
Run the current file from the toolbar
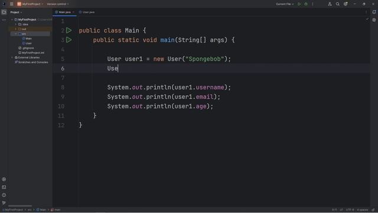click(x=299, y=4)
